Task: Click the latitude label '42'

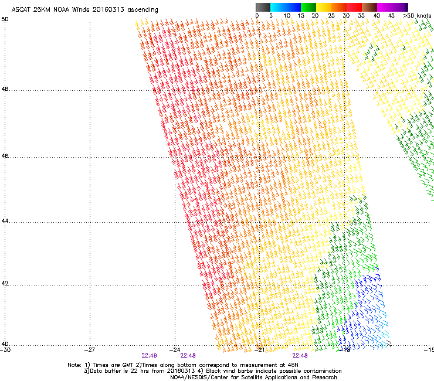Action: [x=5, y=283]
